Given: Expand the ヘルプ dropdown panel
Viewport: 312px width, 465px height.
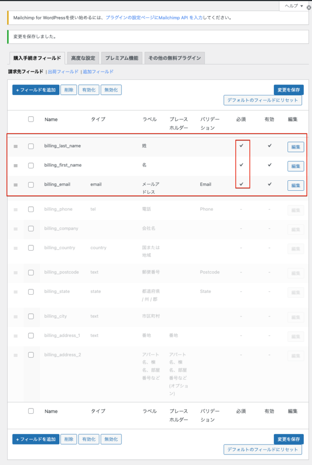Looking at the screenshot, I should [294, 6].
